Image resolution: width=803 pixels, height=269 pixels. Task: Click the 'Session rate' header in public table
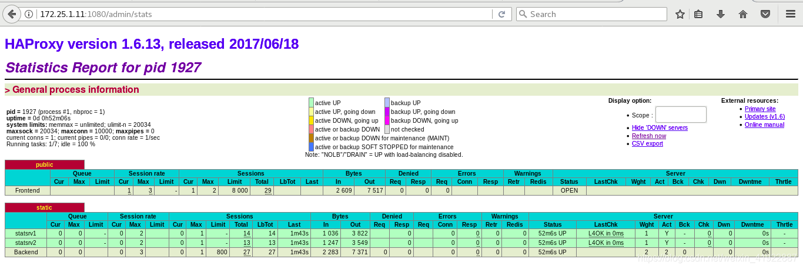[146, 173]
